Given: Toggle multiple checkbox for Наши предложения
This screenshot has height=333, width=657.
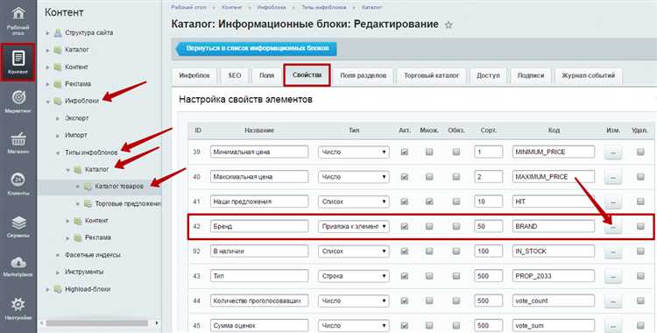Looking at the screenshot, I should click(429, 202).
